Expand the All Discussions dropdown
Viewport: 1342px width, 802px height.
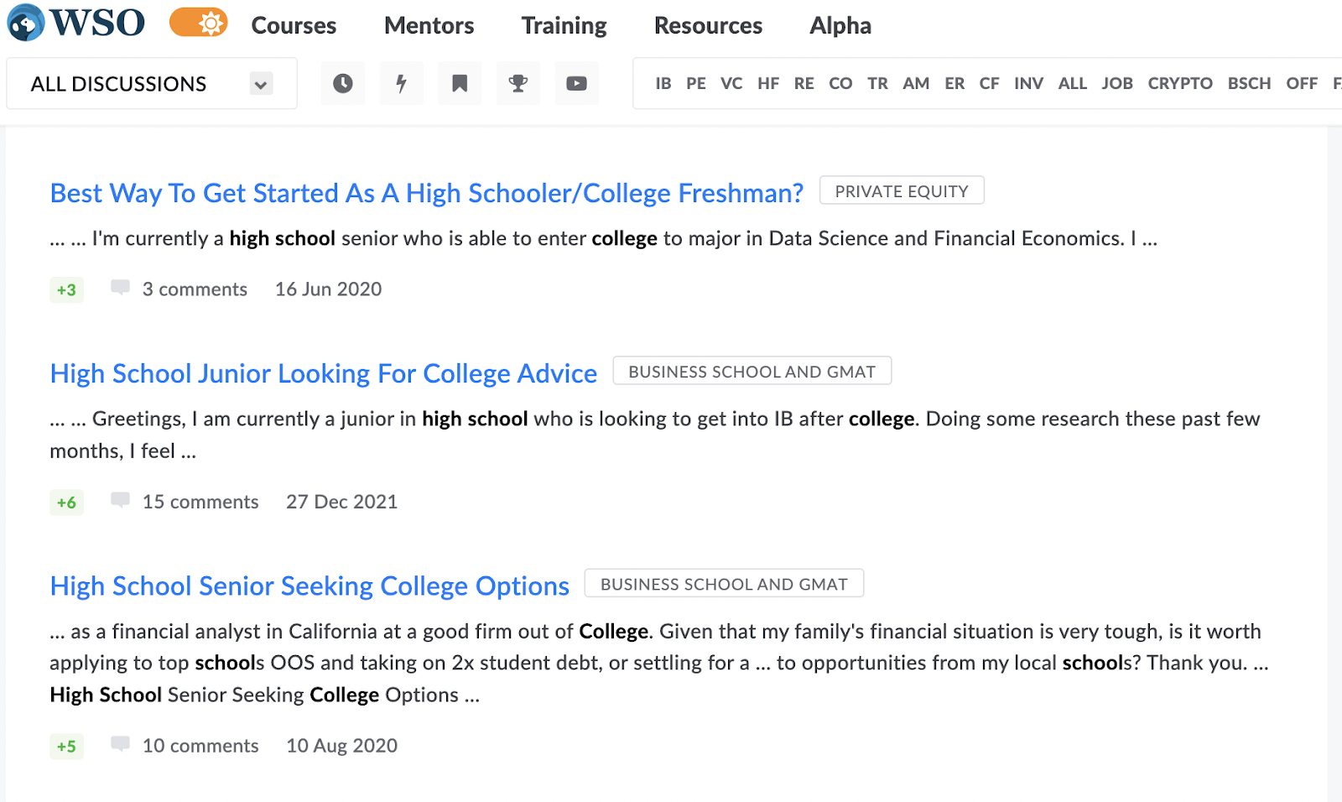pyautogui.click(x=261, y=84)
